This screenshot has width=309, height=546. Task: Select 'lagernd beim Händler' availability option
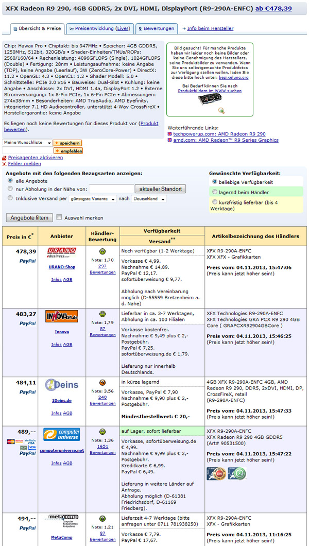click(215, 192)
